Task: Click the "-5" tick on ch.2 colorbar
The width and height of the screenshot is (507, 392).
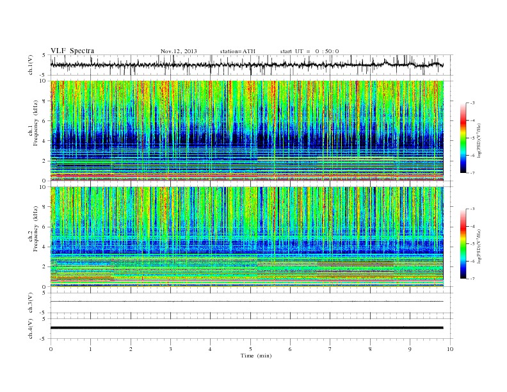Action: tap(472, 244)
